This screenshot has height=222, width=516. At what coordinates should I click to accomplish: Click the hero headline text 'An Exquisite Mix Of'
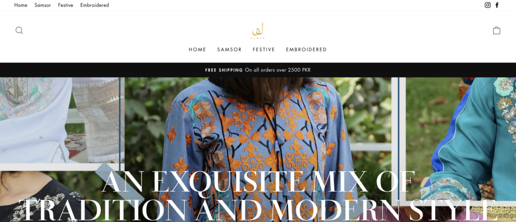click(x=258, y=182)
